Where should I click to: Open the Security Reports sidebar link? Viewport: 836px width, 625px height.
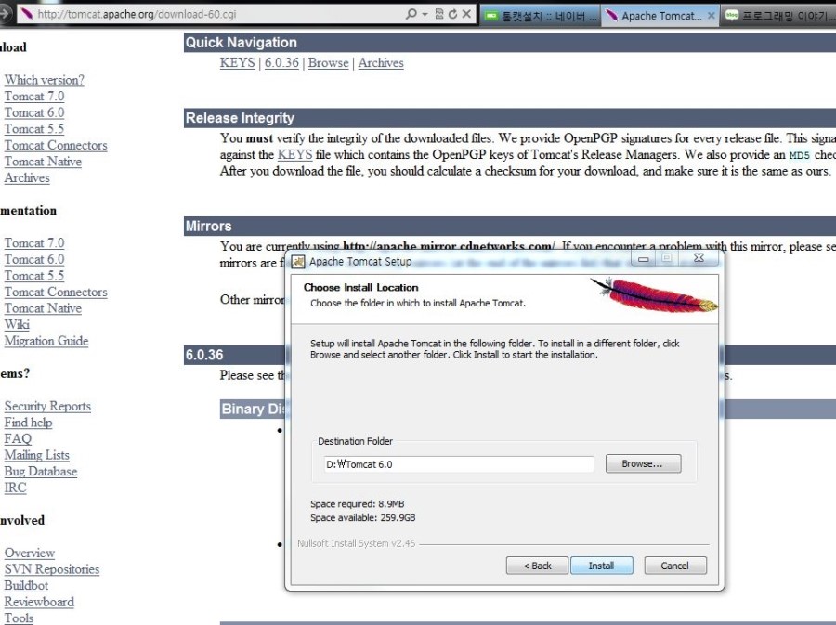(x=47, y=406)
